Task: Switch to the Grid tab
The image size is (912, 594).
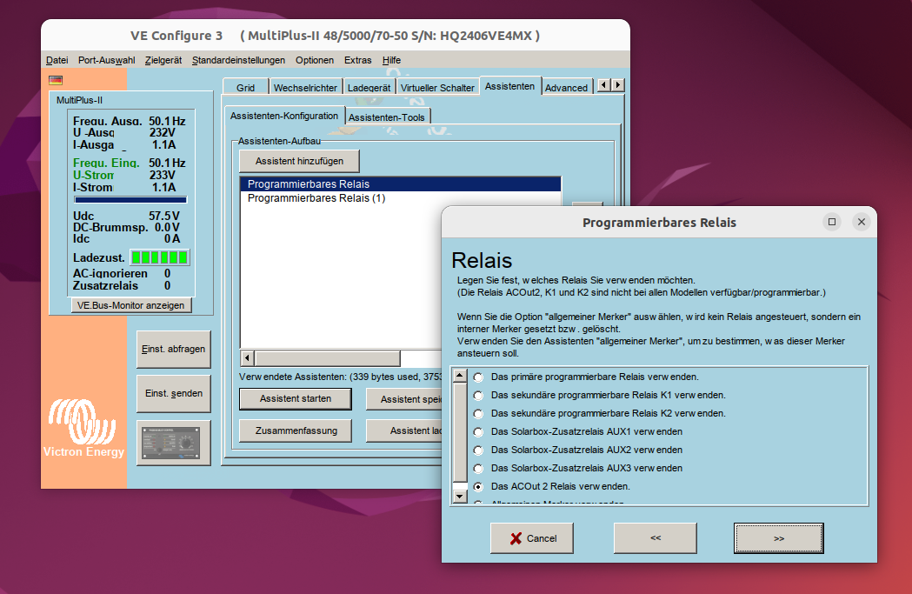Action: pyautogui.click(x=245, y=87)
